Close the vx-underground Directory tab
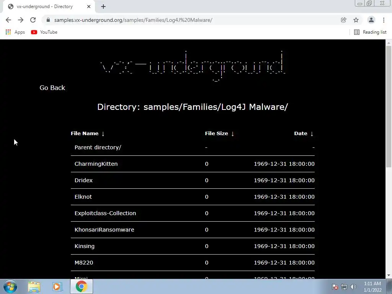Image resolution: width=392 pixels, height=294 pixels. (x=89, y=7)
